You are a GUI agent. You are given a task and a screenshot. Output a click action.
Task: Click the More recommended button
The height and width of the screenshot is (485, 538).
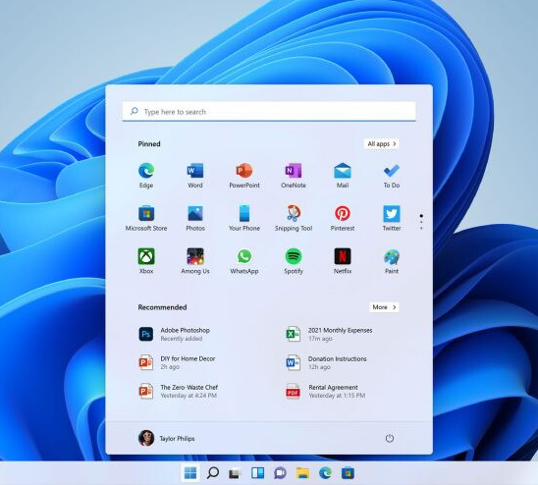pyautogui.click(x=384, y=307)
